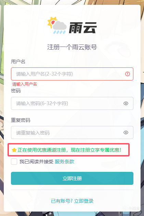Go to 已有账号? 立即登录 login link

pyautogui.click(x=72, y=201)
